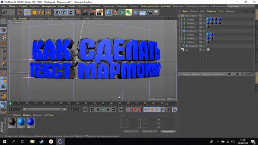Add a Camera object
This screenshot has width=258, height=145.
point(149,12)
